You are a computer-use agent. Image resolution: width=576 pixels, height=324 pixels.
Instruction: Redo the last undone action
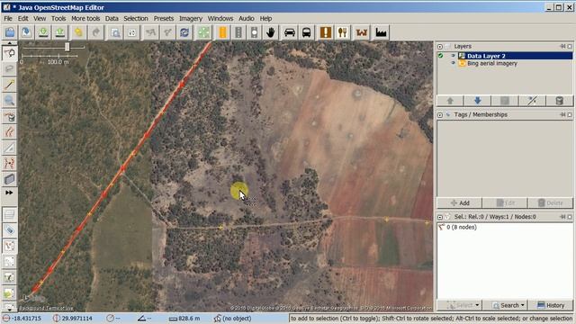tap(95, 32)
